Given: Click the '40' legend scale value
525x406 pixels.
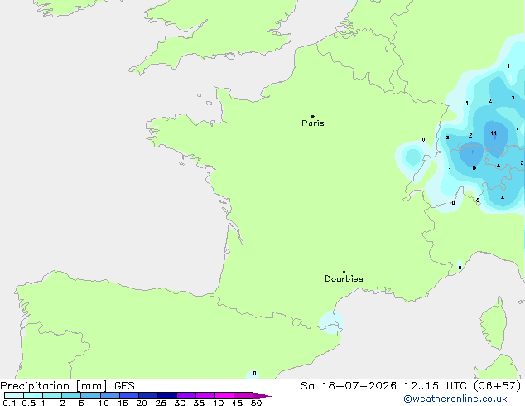Looking at the screenshot, I should (218, 403).
